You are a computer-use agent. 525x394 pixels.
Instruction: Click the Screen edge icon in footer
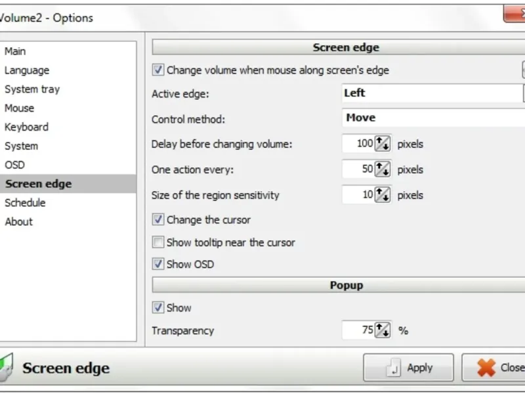point(7,366)
